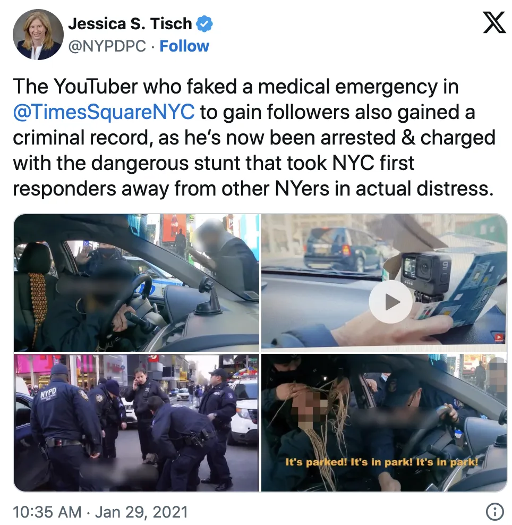Click Jessica S. Tisch profile picture
The height and width of the screenshot is (525, 512).
[x=38, y=35]
